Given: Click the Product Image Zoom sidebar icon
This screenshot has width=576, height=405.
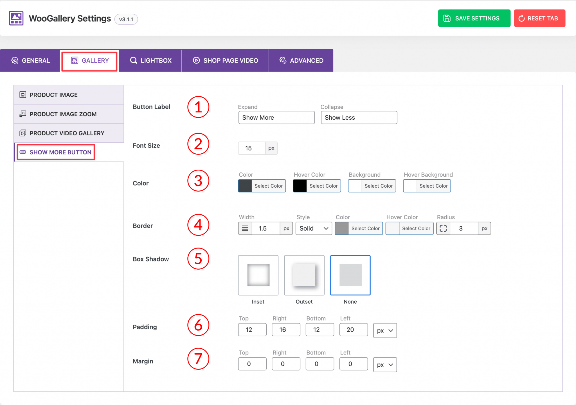Looking at the screenshot, I should (x=23, y=114).
